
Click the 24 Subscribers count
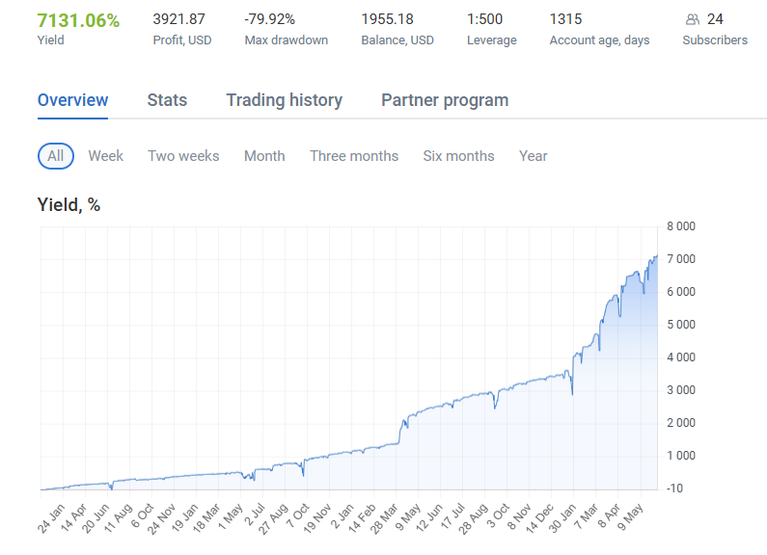pos(715,19)
